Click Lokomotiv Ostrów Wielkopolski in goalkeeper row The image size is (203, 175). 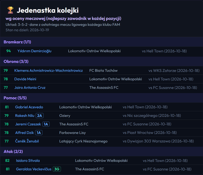94,51
